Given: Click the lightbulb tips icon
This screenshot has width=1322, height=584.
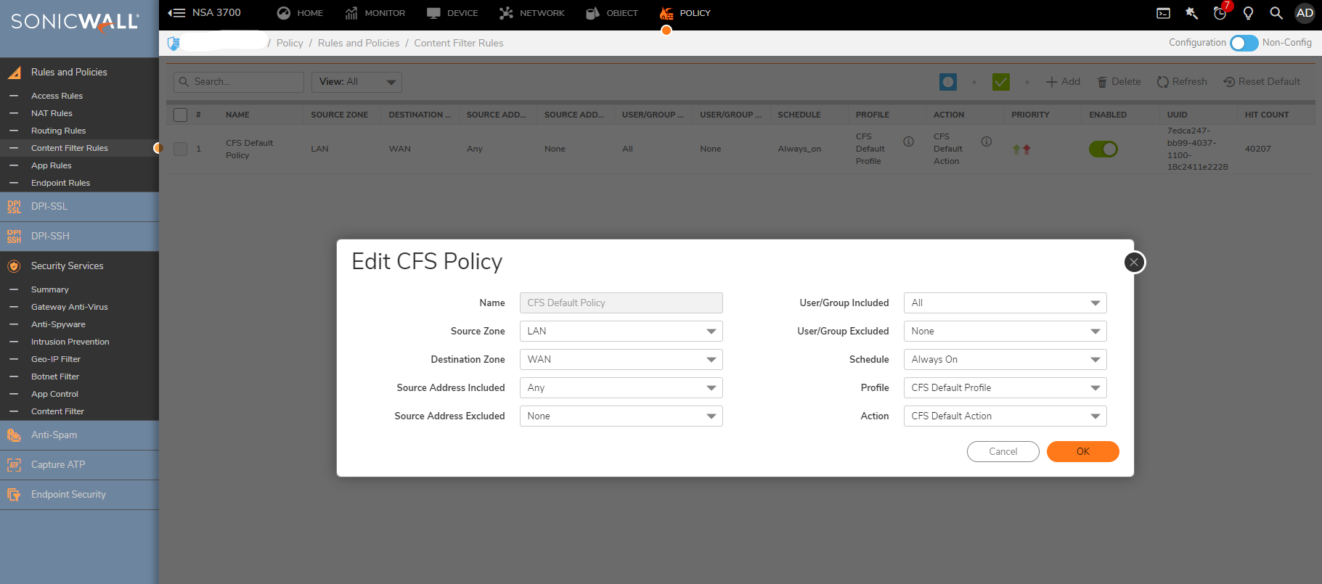Looking at the screenshot, I should click(x=1248, y=13).
